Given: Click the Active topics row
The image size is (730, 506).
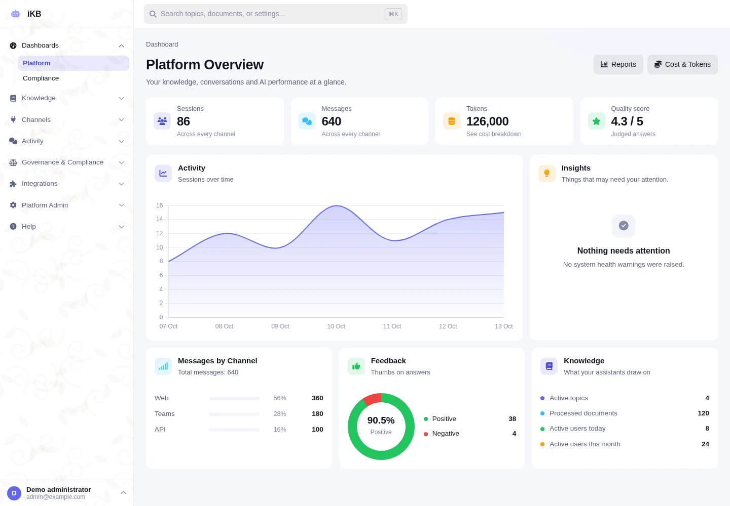Looking at the screenshot, I should [625, 398].
